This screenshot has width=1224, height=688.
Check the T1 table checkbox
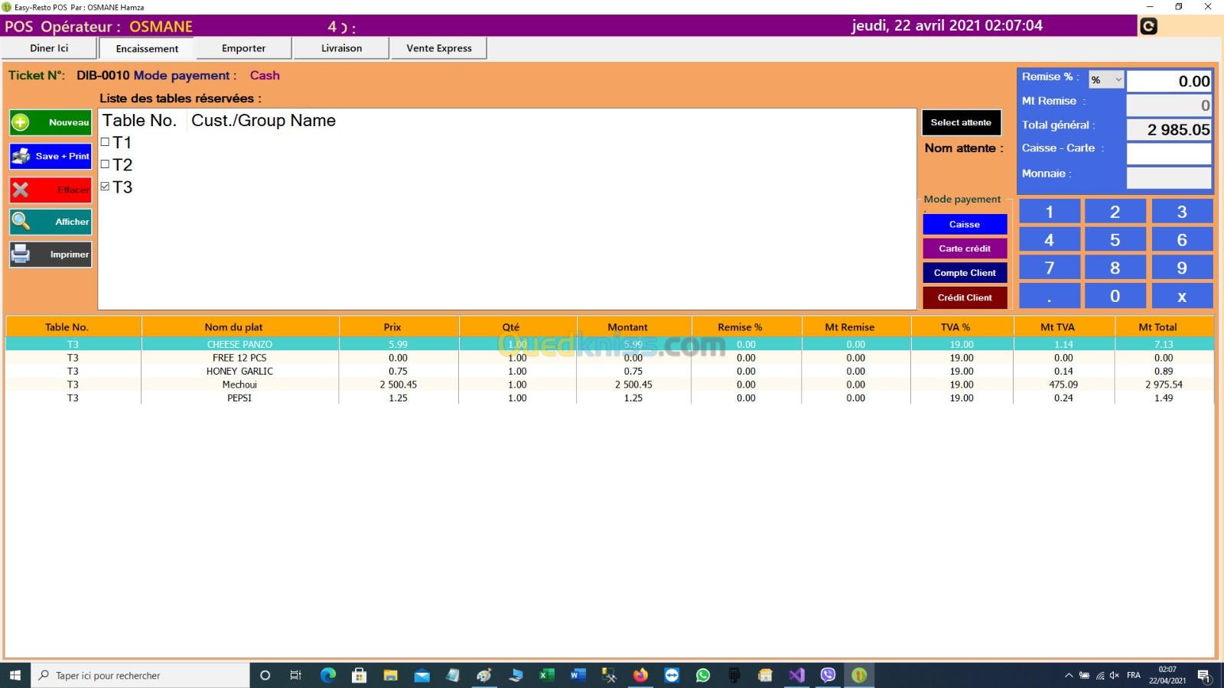[106, 142]
